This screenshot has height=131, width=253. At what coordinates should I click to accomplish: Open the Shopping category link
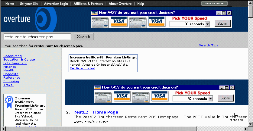[11, 81]
